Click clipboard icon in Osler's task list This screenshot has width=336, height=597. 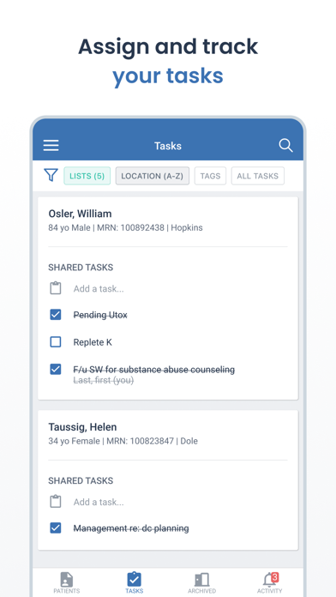coord(56,288)
